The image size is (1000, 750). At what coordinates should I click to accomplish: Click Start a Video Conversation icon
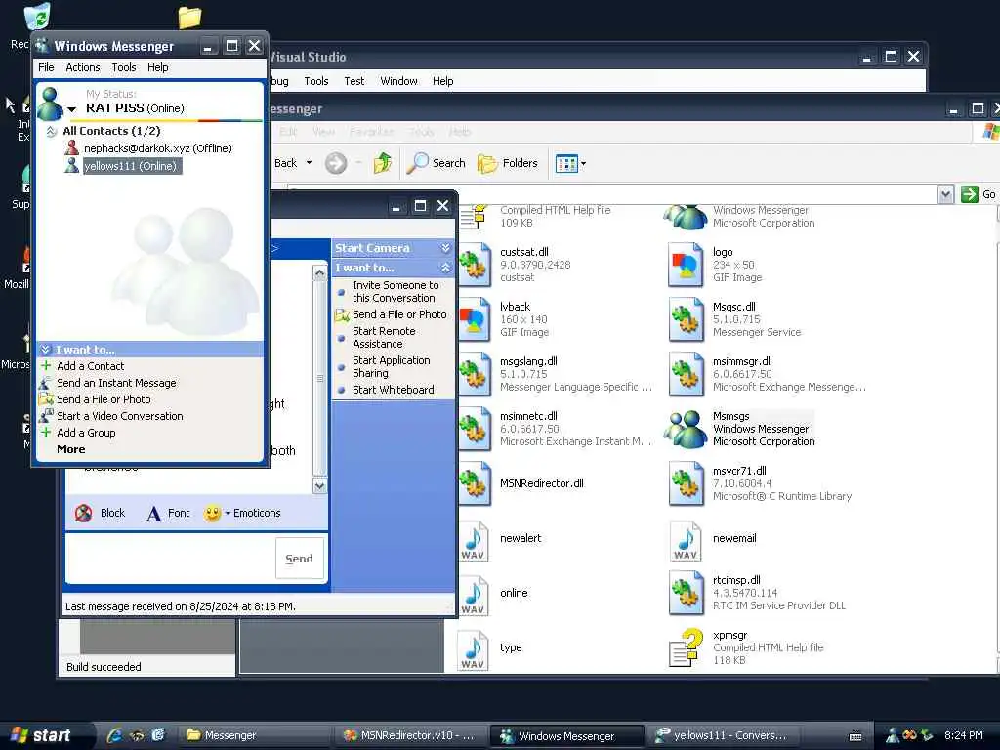tap(45, 416)
